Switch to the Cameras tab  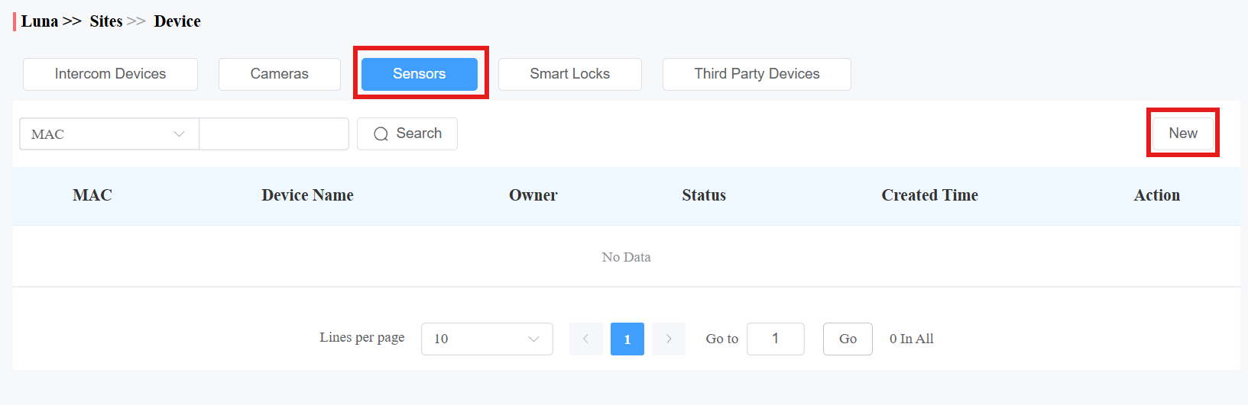tap(280, 74)
